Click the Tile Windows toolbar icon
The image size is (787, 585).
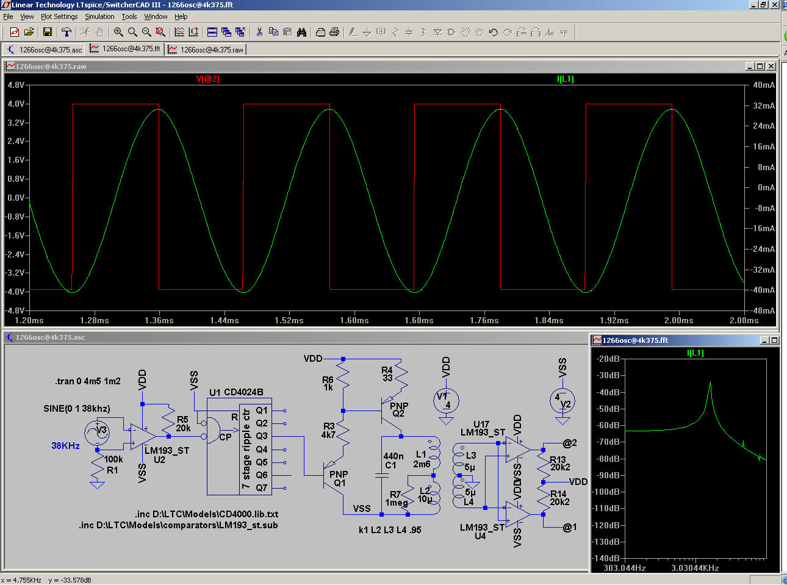pyautogui.click(x=212, y=32)
